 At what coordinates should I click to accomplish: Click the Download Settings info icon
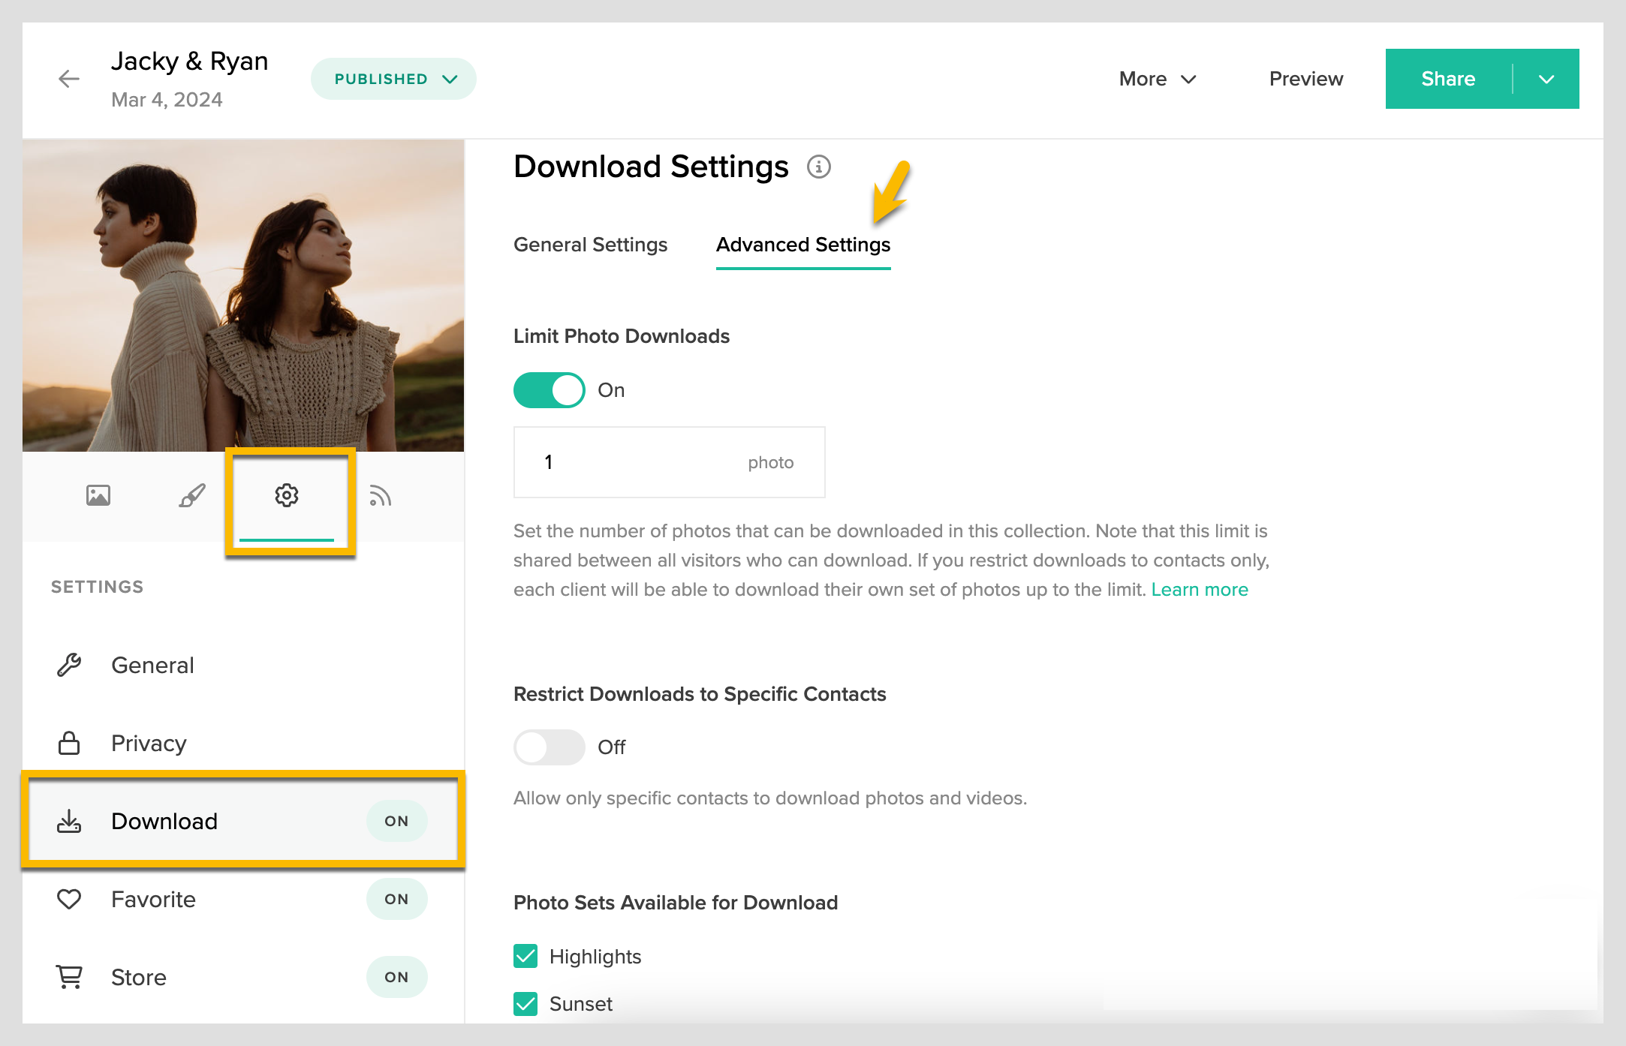[818, 167]
